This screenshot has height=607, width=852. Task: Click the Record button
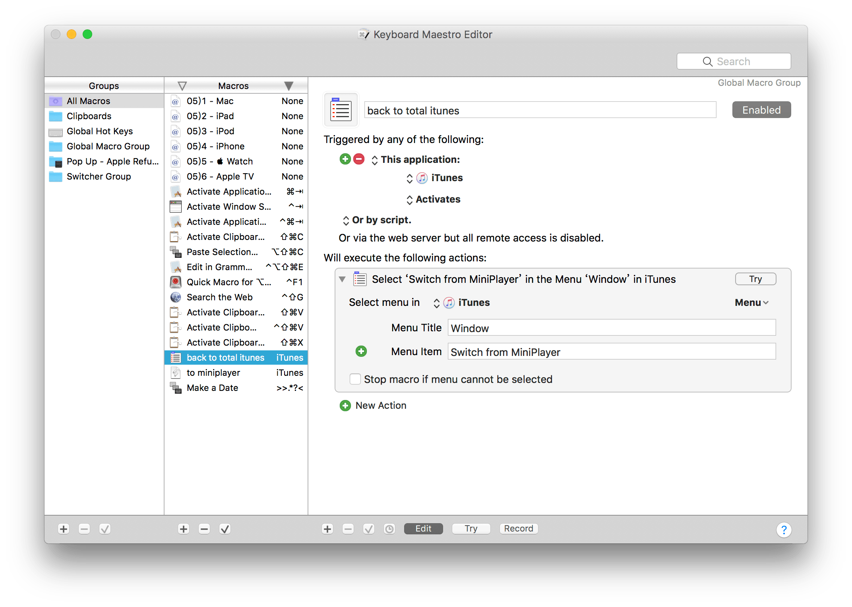(518, 529)
